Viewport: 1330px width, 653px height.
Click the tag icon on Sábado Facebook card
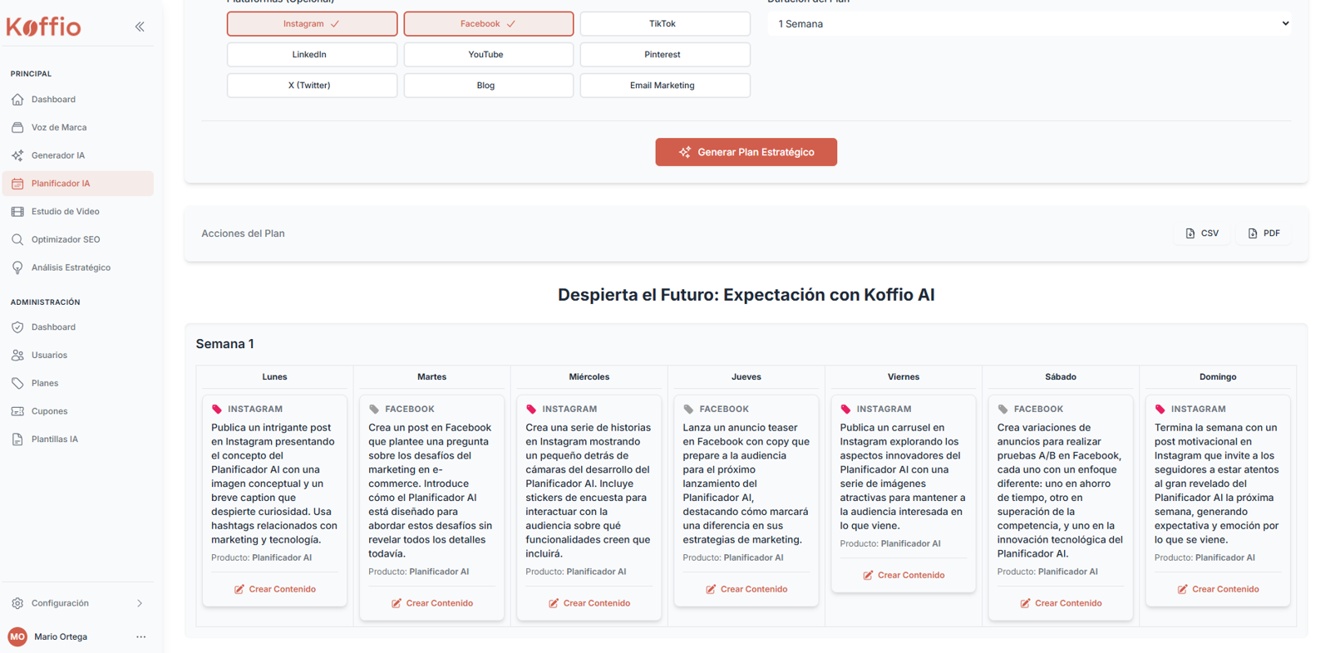[1002, 409]
